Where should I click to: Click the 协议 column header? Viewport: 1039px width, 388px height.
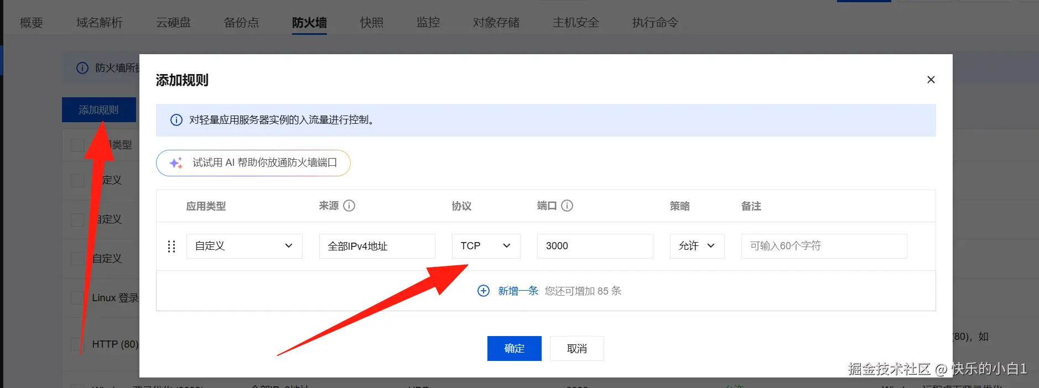click(x=461, y=206)
